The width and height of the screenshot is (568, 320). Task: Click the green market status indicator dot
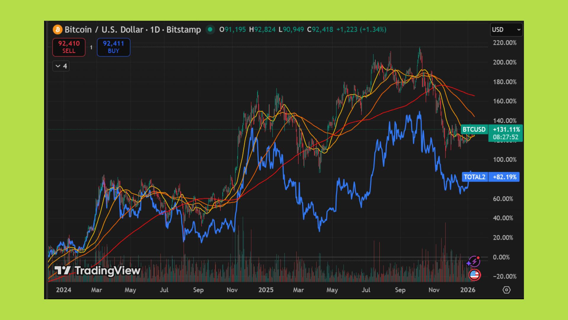[210, 29]
